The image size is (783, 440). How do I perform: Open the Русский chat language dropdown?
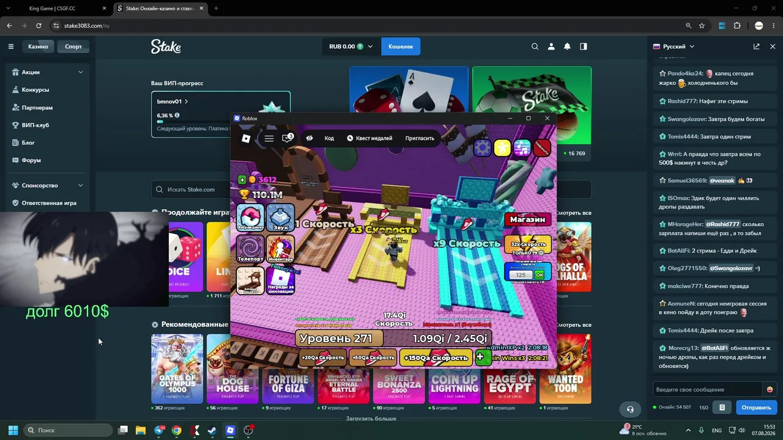[x=674, y=46]
